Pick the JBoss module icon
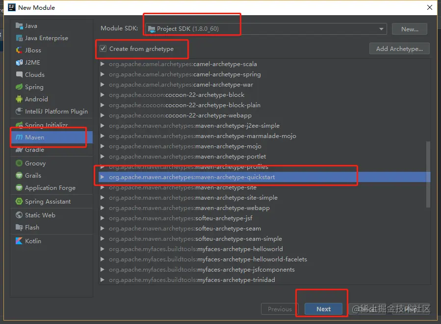 (x=19, y=50)
